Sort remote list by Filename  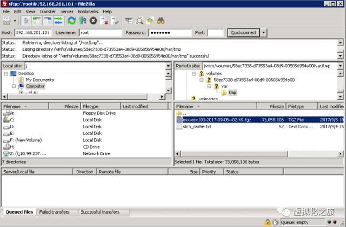(215, 106)
